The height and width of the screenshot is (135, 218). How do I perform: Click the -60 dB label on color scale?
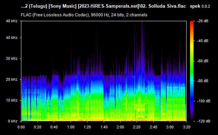203,61
